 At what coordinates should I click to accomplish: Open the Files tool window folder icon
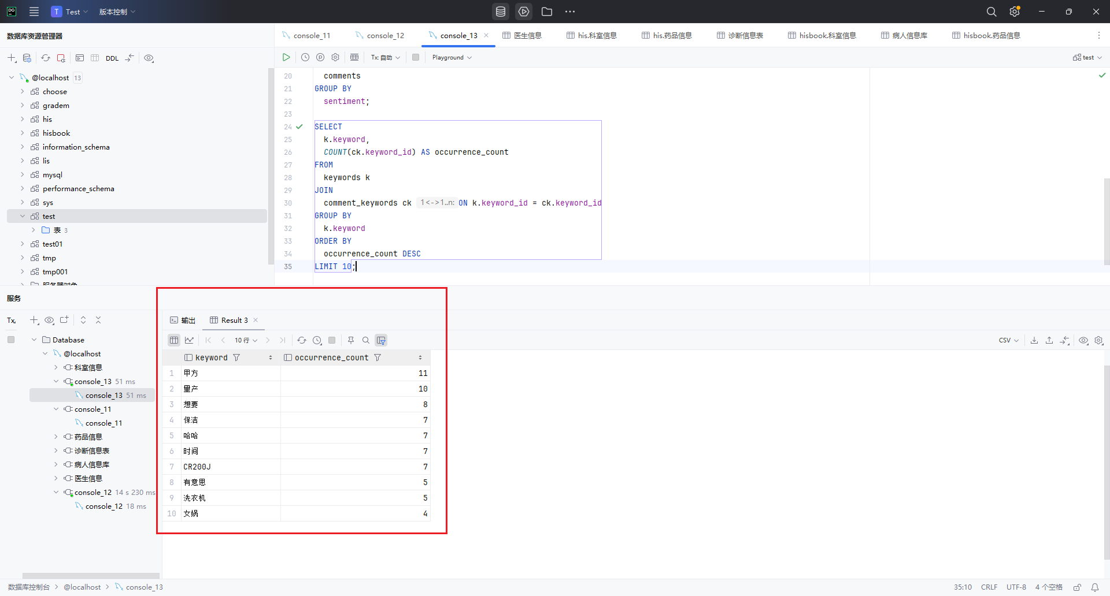[547, 12]
